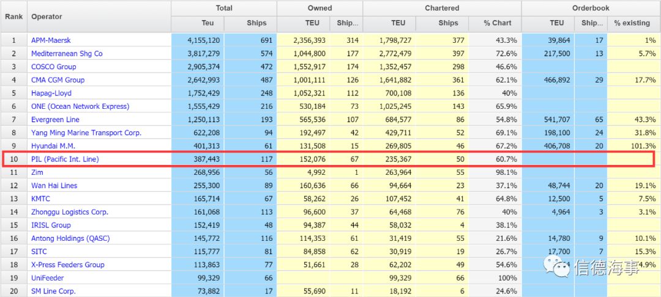Sort by Total Teu column header
This screenshot has height=297, width=661.
click(x=198, y=23)
